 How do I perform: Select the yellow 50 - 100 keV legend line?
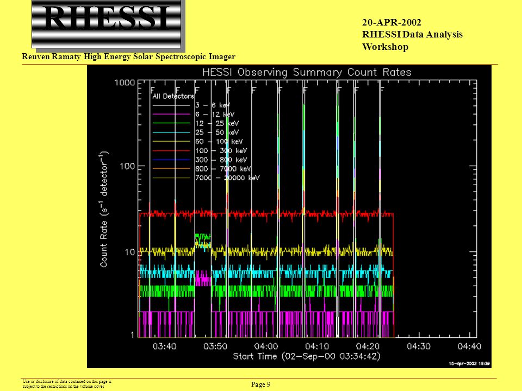click(171, 142)
